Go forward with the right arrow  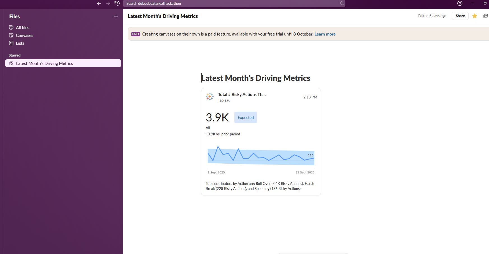point(108,3)
